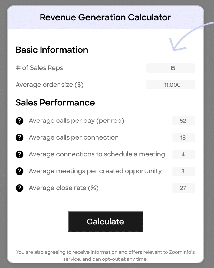Show help for connections to schedule a meeting
Viewport: 214px width, 268px height.
click(19, 154)
